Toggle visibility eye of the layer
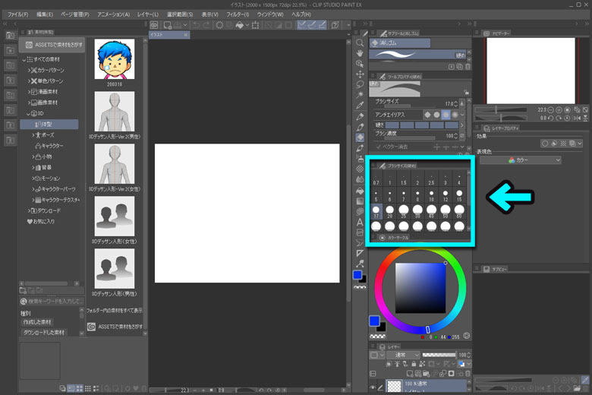The width and height of the screenshot is (592, 395). (x=374, y=387)
